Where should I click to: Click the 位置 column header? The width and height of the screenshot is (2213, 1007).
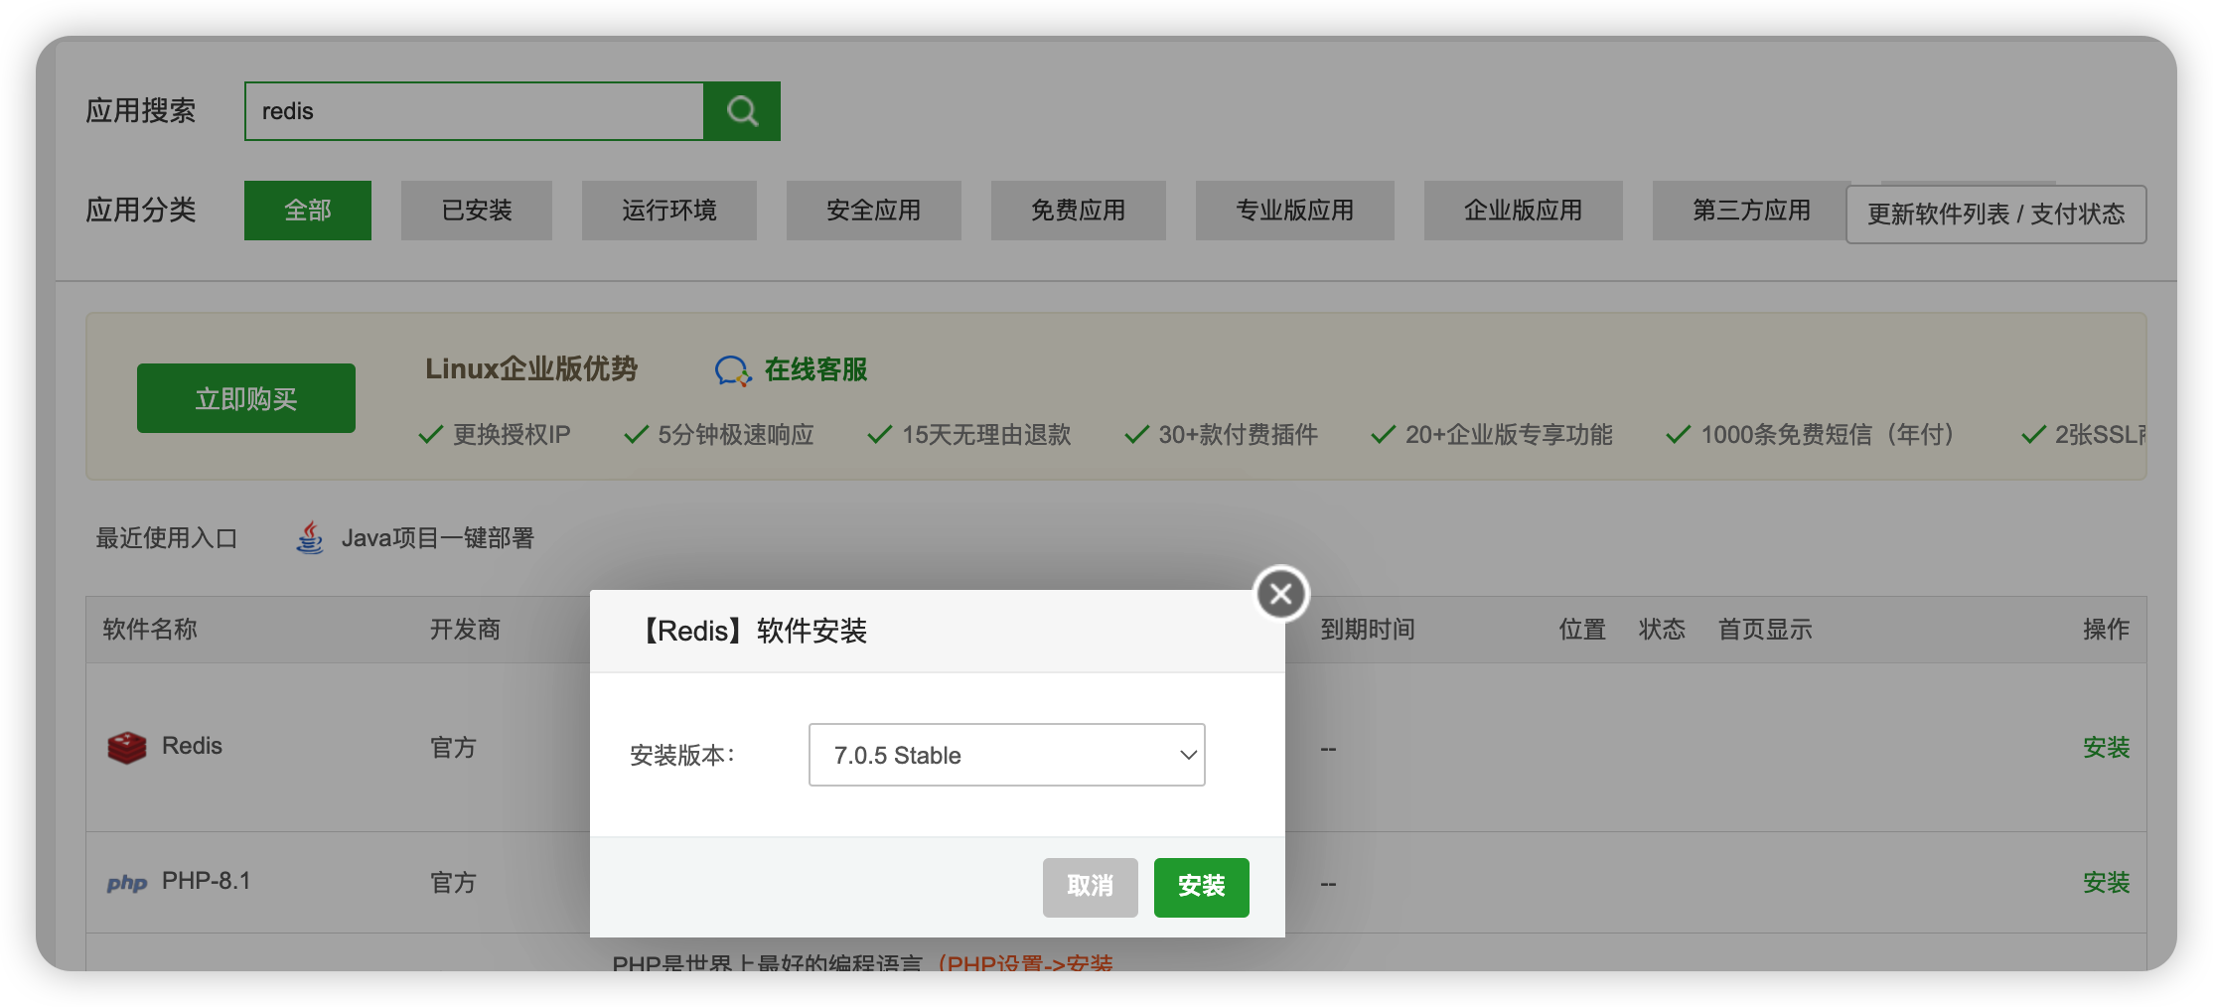coord(1582,630)
